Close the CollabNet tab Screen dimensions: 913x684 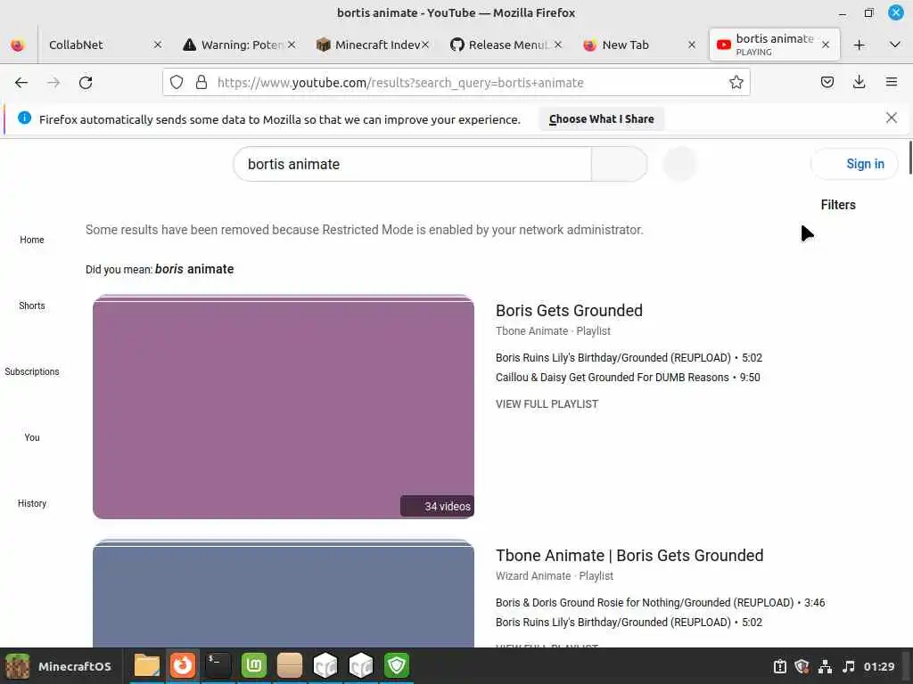click(157, 45)
